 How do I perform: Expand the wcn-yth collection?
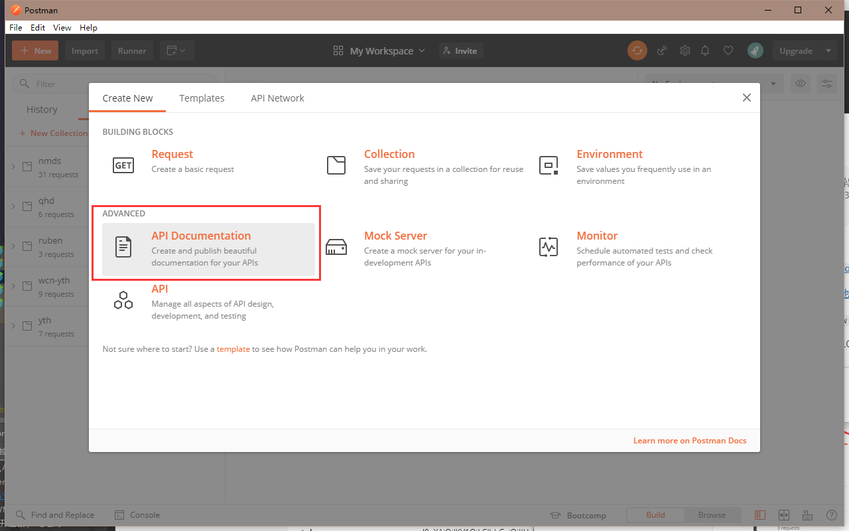coord(13,286)
